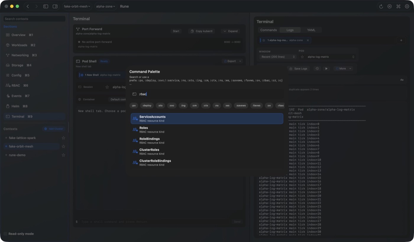Screen dimensions: 414x242
Task: Switch to Commands tab
Action: point(269,30)
